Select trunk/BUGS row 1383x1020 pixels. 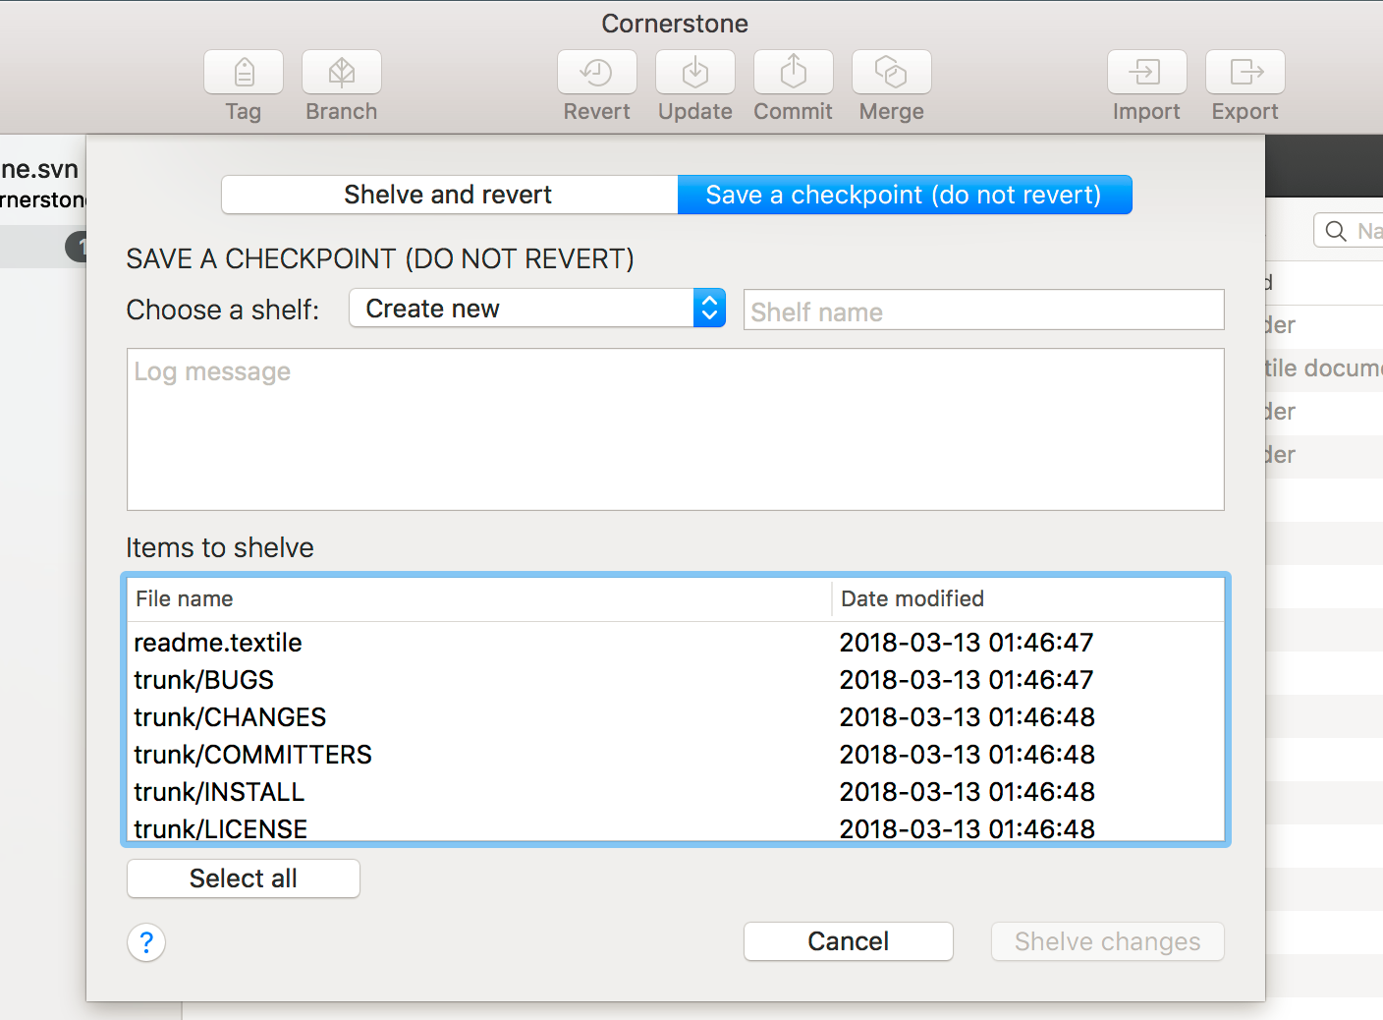point(676,680)
